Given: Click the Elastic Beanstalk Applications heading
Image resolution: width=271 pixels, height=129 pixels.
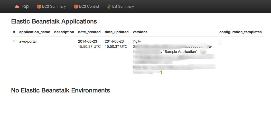Looking at the screenshot, I should 54,21.
